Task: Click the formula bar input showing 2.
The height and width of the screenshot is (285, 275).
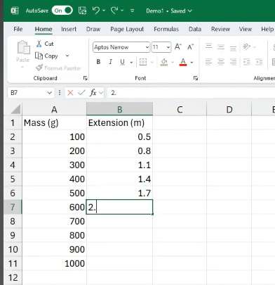Action: click(191, 93)
